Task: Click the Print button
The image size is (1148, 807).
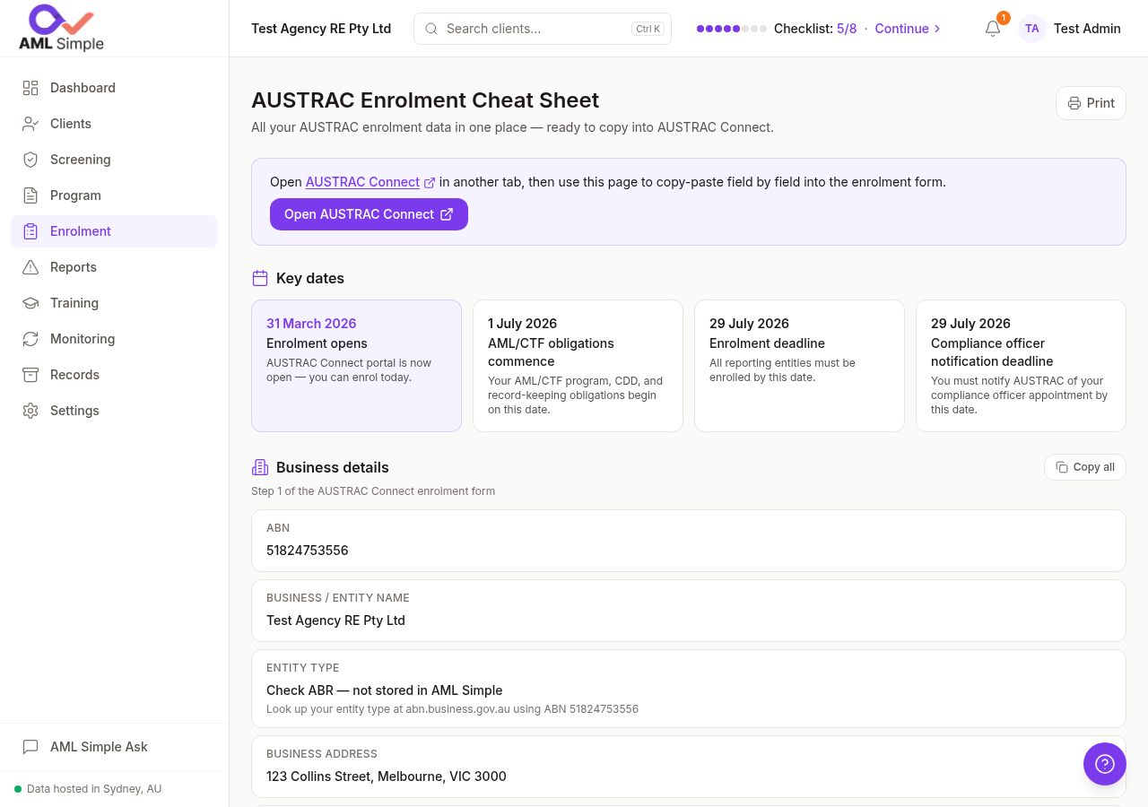Action: click(1091, 103)
